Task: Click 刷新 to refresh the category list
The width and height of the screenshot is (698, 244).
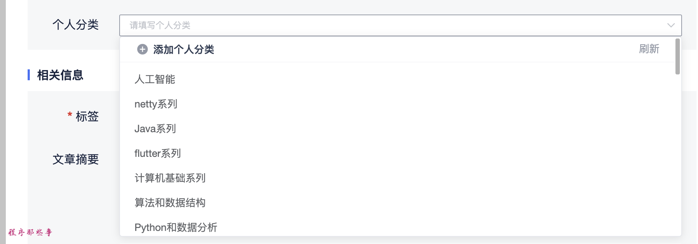Action: coord(649,49)
